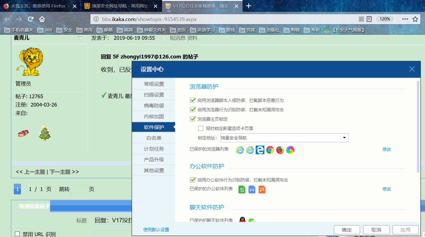Open 常规设置 in settings sidebar

tap(154, 84)
